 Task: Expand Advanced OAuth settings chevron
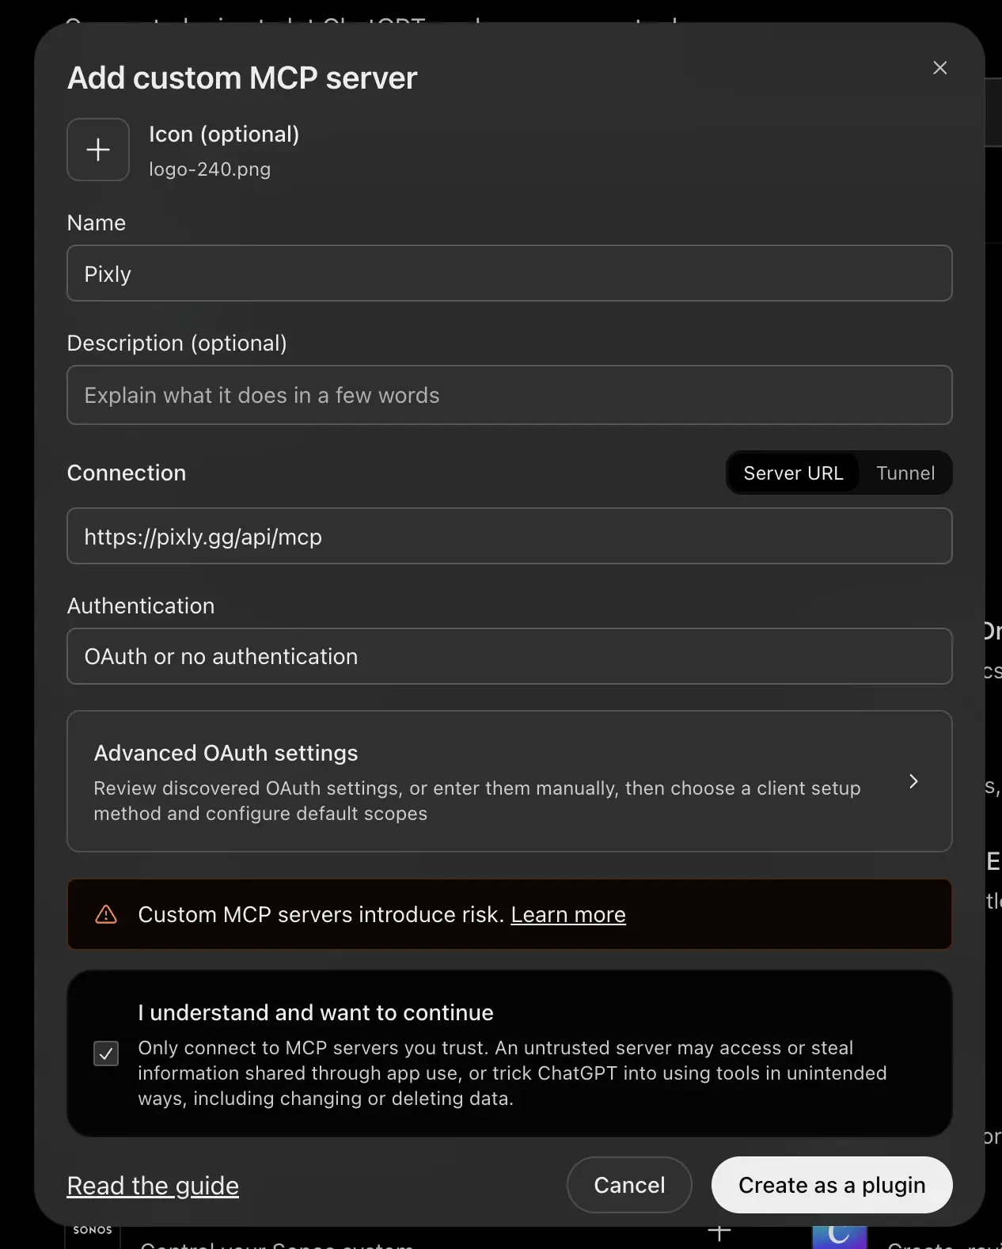[x=913, y=781]
